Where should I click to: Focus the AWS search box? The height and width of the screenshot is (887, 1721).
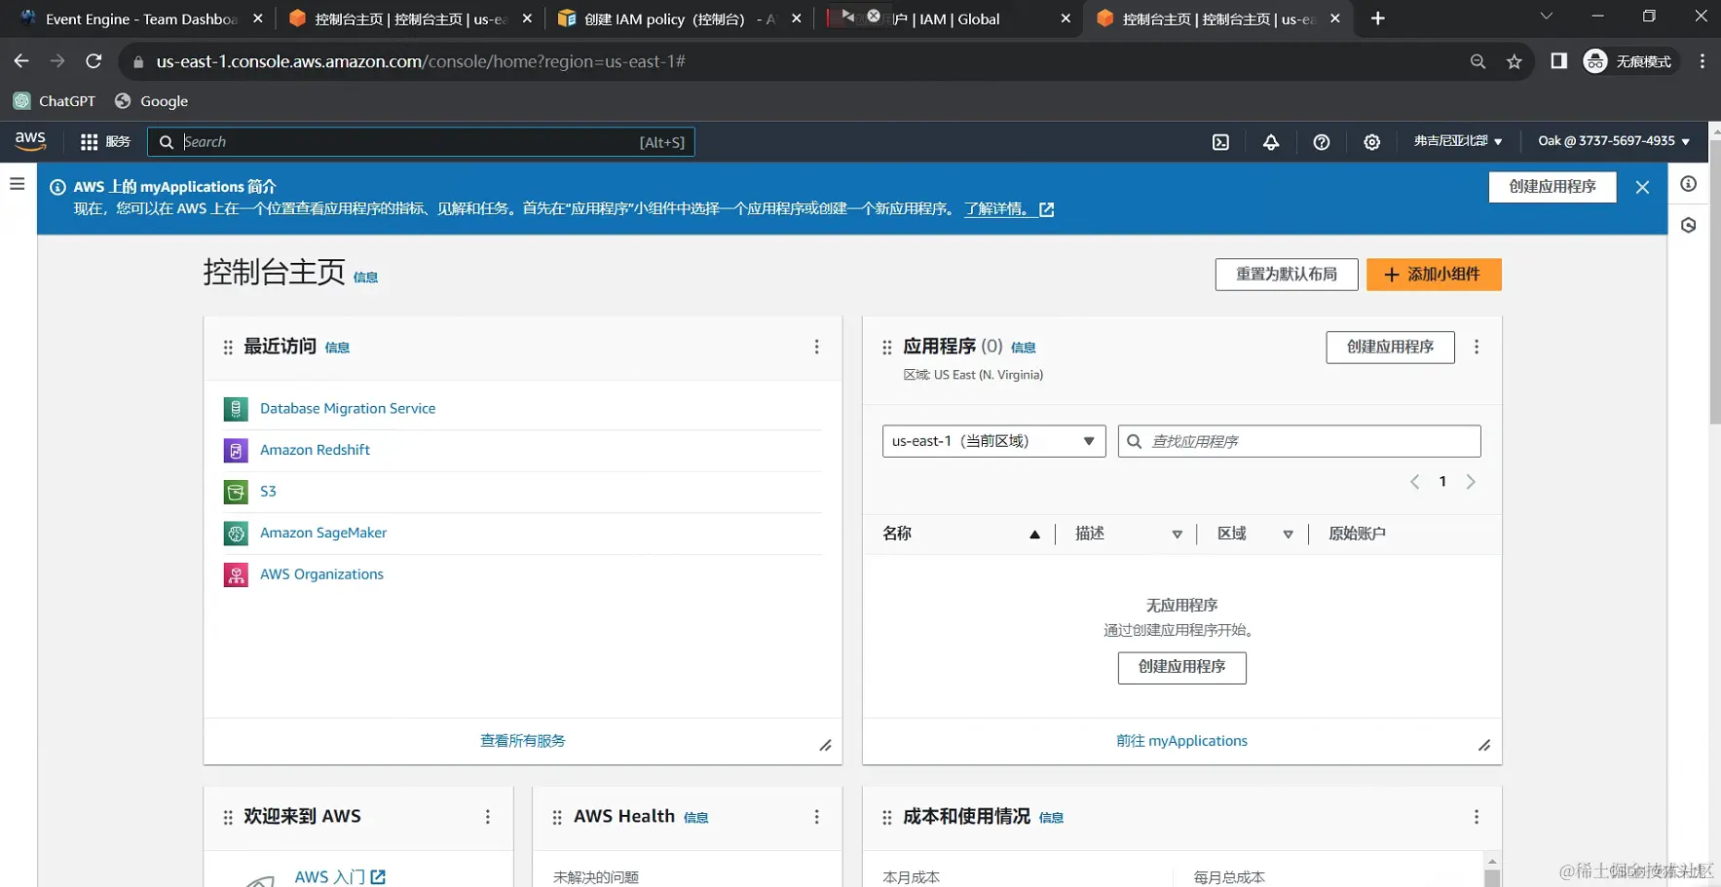[x=421, y=142]
